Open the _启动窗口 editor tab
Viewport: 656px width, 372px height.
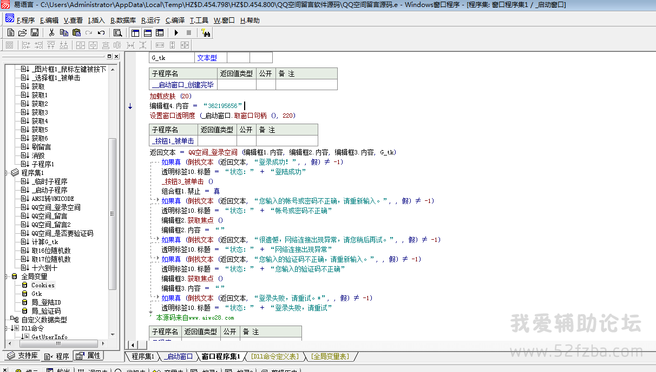(179, 356)
